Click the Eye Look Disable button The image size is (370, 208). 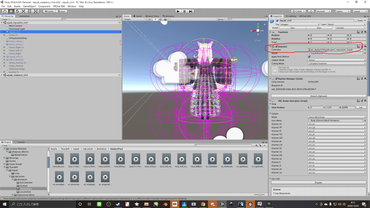pos(319,182)
